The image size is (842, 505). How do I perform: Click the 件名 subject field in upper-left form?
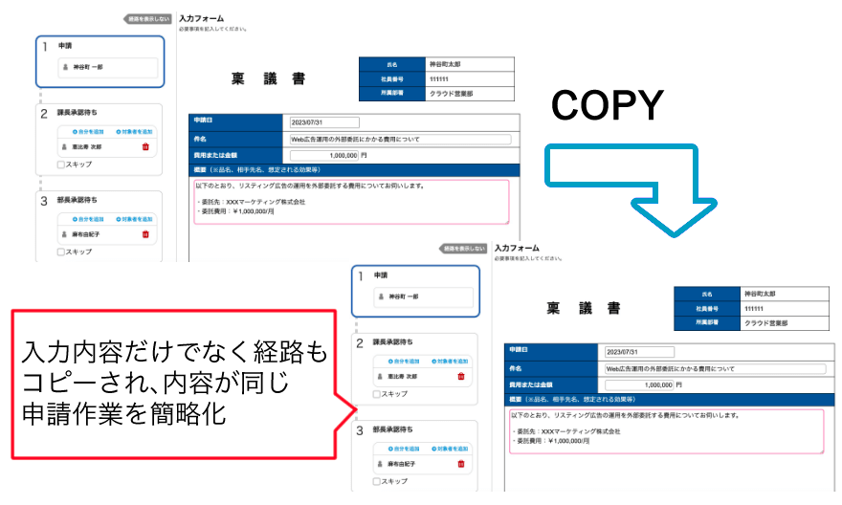[401, 139]
